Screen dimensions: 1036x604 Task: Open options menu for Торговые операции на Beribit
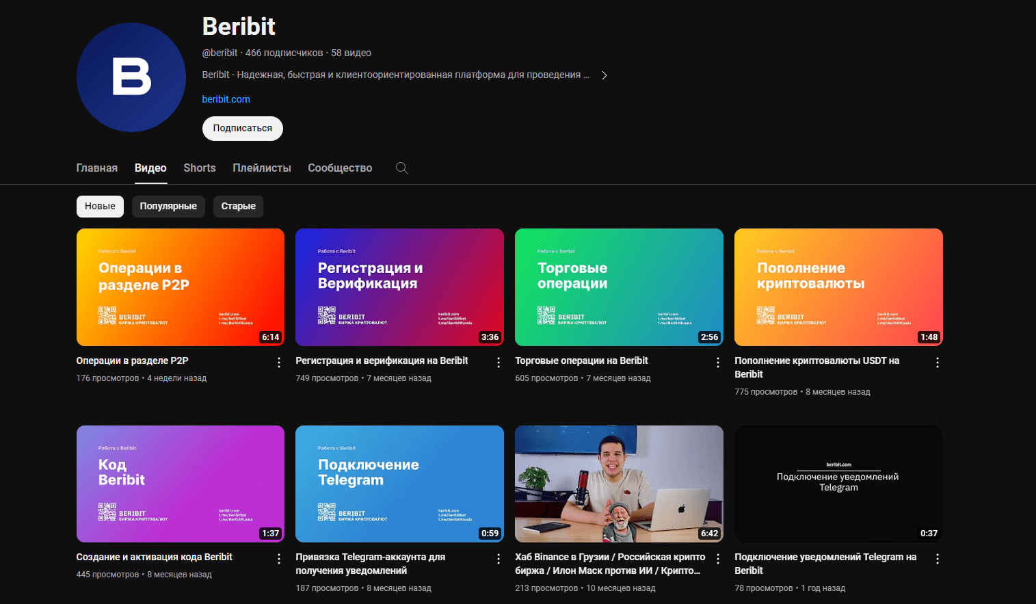click(x=718, y=363)
